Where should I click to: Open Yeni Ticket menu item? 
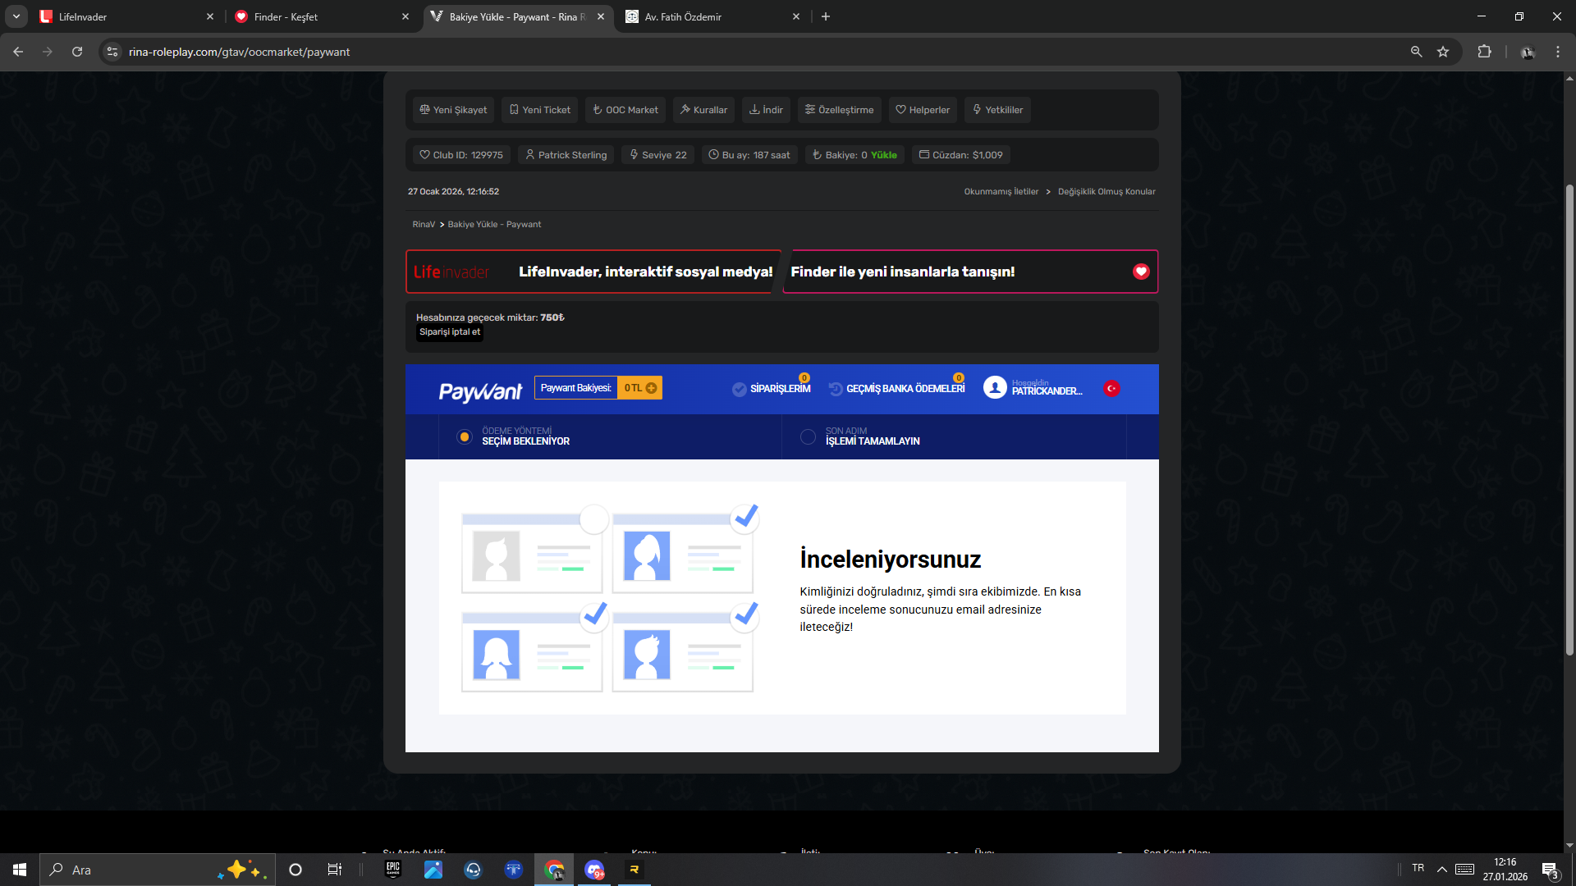540,110
